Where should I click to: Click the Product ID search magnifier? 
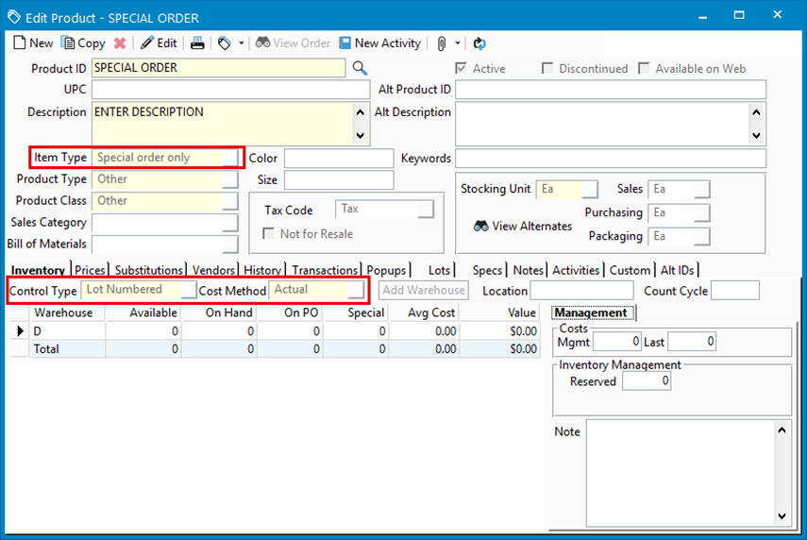360,68
